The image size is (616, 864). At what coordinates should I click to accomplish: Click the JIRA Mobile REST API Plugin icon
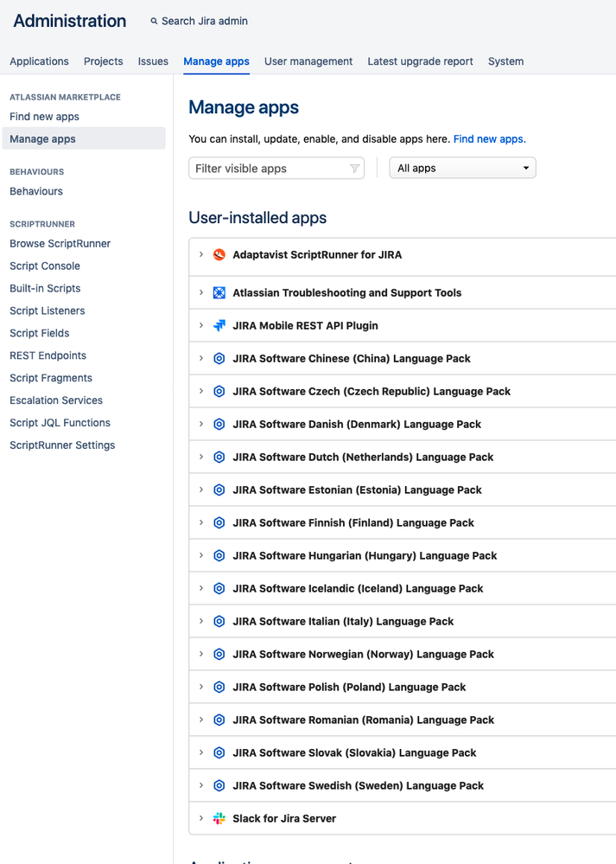(219, 326)
